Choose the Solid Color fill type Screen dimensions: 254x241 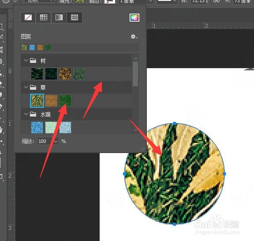click(44, 18)
